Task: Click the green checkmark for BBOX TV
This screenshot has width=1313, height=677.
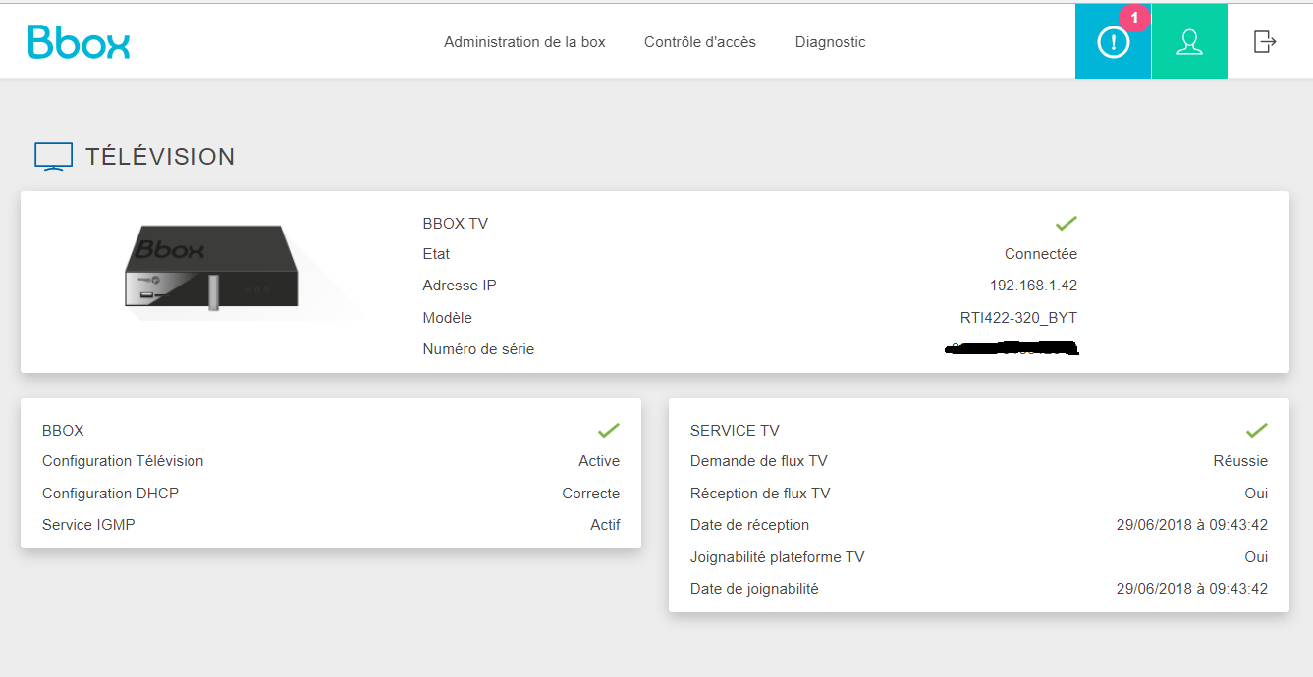Action: click(1067, 223)
